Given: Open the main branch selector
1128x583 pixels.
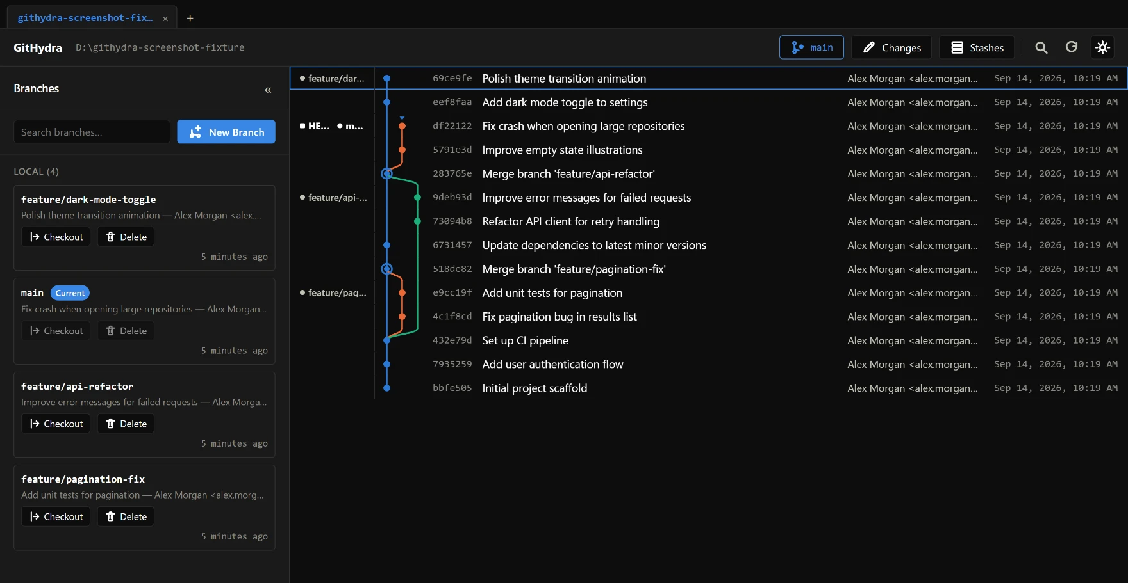Looking at the screenshot, I should point(811,47).
